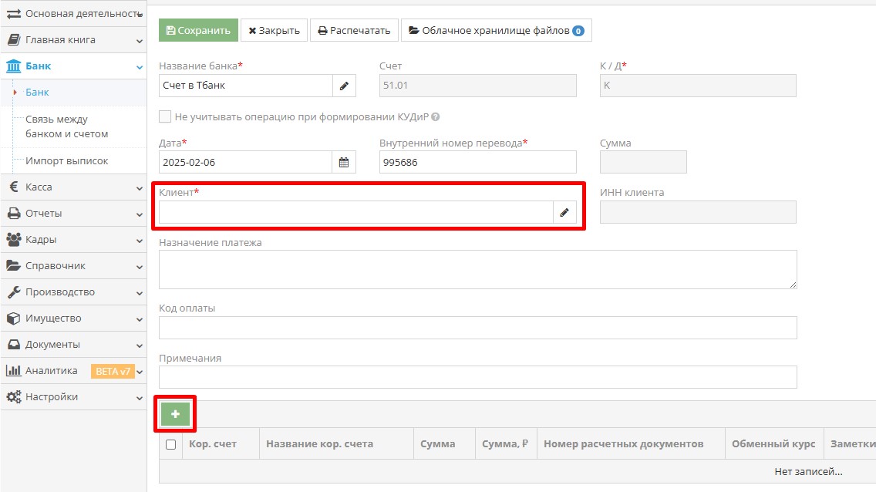The width and height of the screenshot is (876, 492).
Task: Click the help icon next to КУДиР
Action: (x=436, y=117)
